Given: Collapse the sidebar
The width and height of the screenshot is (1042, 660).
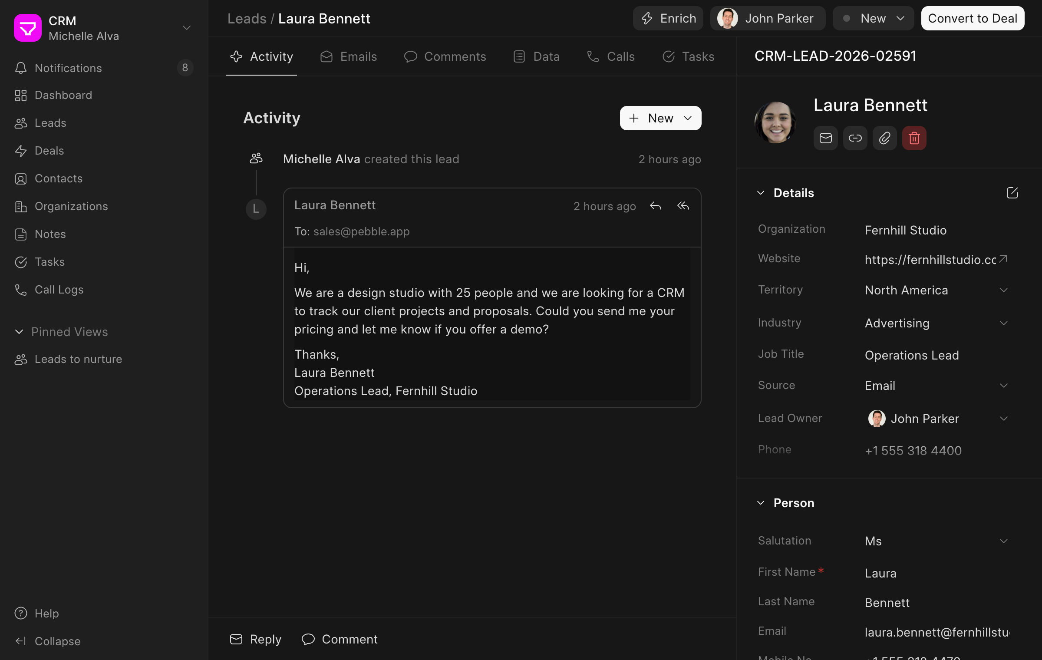Looking at the screenshot, I should tap(104, 641).
